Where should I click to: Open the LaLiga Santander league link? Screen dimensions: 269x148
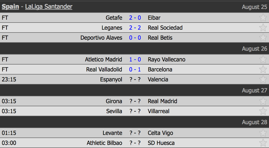(49, 7)
